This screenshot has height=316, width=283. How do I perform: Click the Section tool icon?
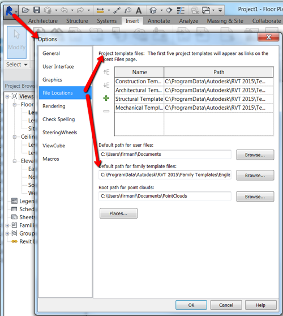(169, 10)
